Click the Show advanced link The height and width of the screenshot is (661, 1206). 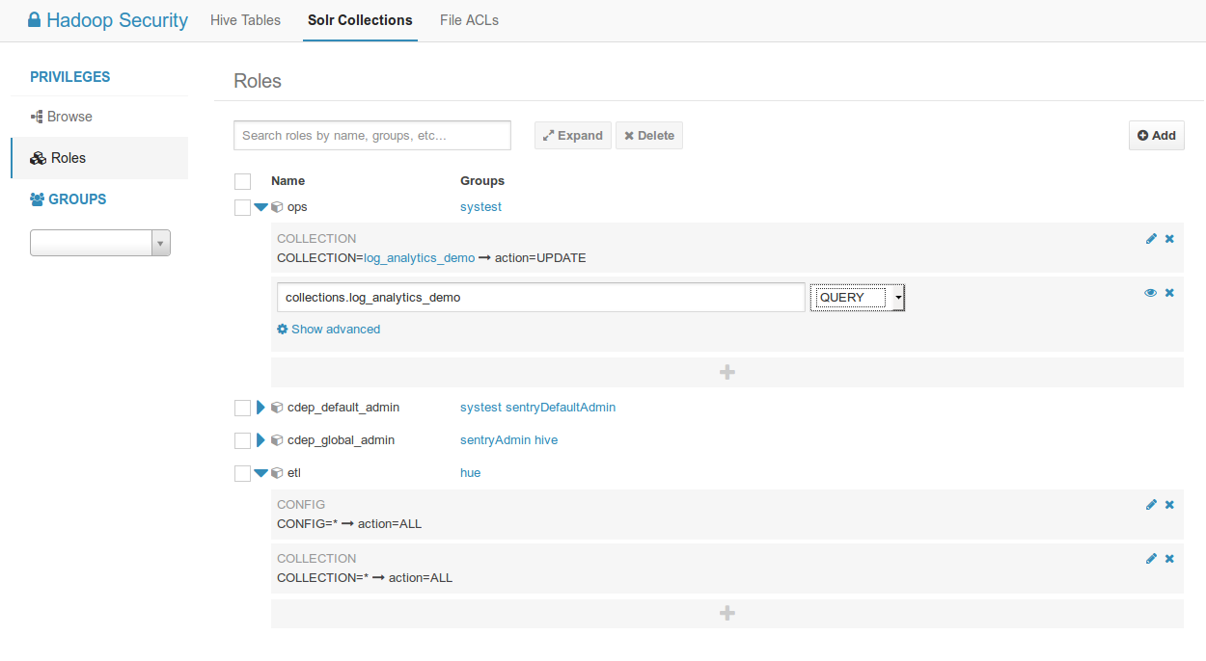click(x=329, y=330)
